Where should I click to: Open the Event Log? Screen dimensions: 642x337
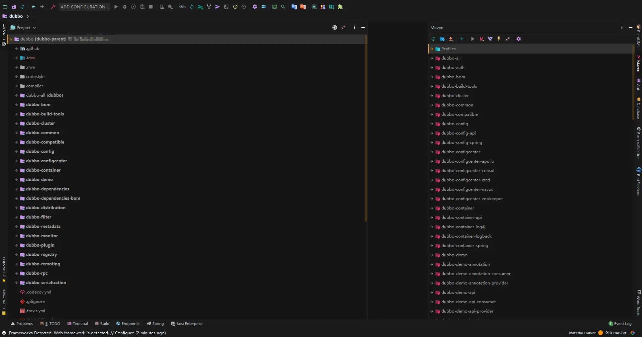pos(620,324)
